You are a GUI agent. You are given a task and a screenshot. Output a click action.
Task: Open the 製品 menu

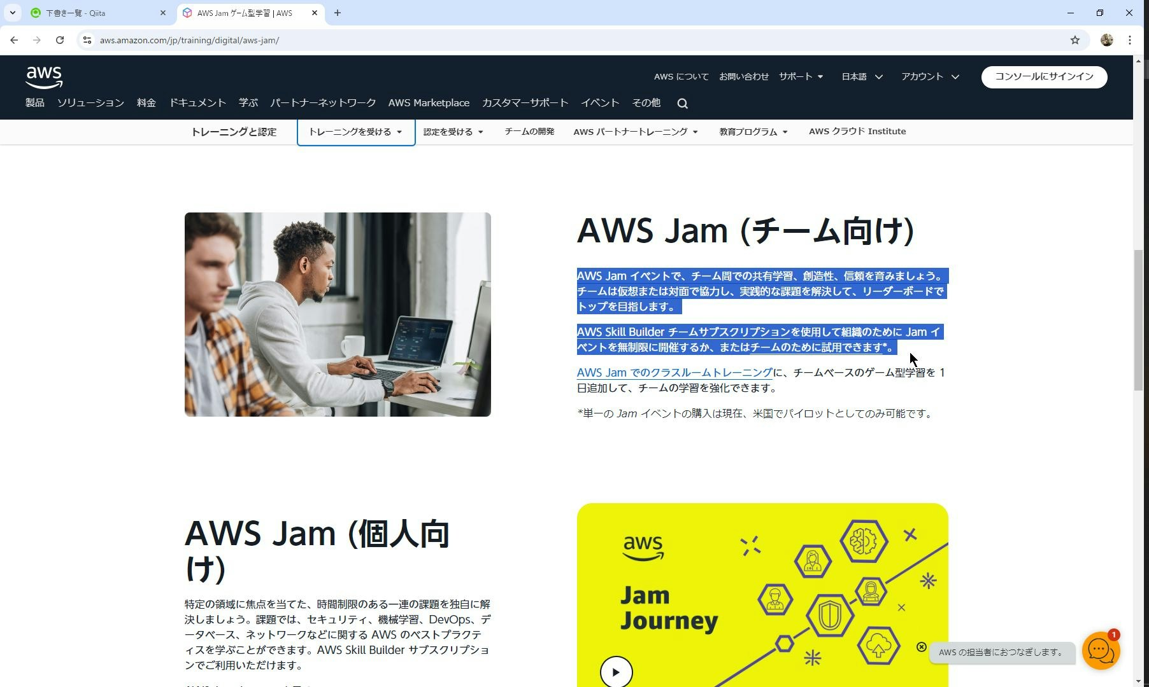[35, 103]
